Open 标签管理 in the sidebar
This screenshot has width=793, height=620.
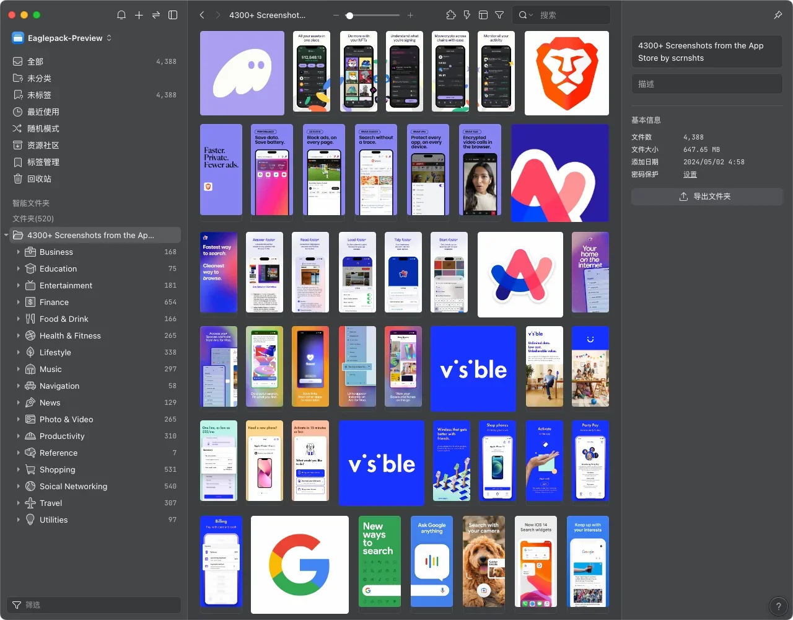point(43,162)
